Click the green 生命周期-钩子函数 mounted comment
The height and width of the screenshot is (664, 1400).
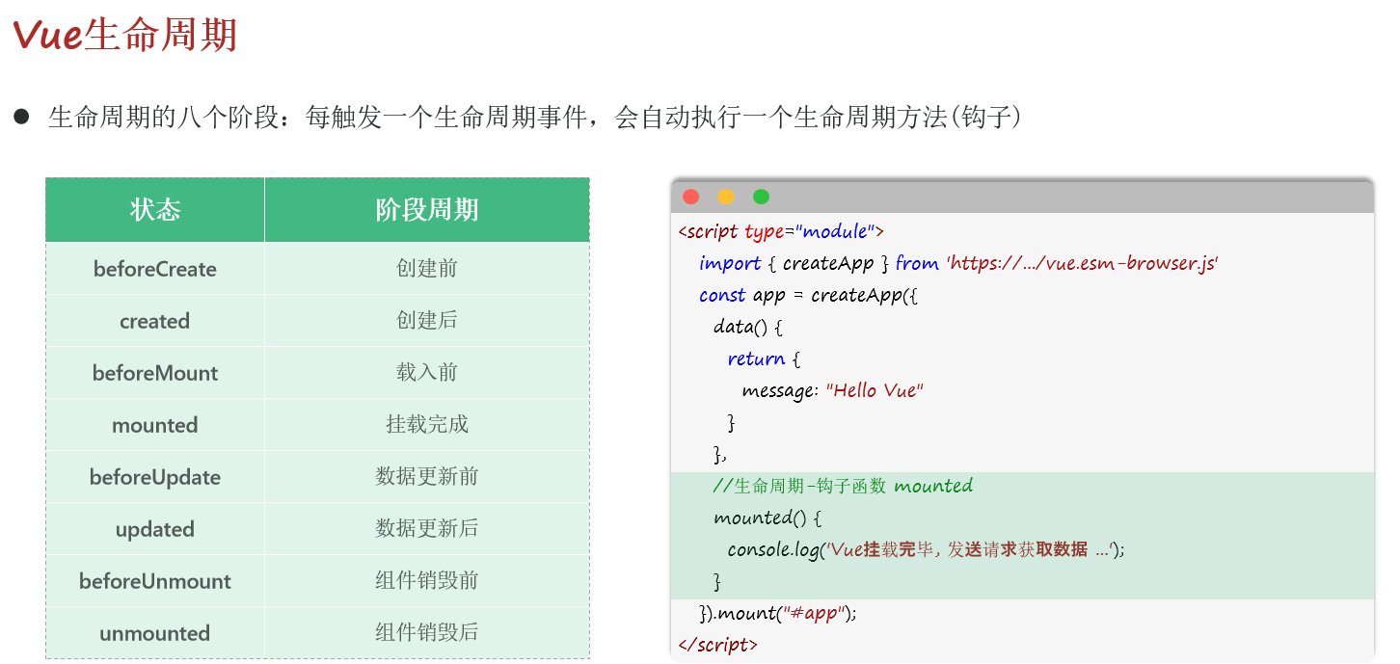843,486
